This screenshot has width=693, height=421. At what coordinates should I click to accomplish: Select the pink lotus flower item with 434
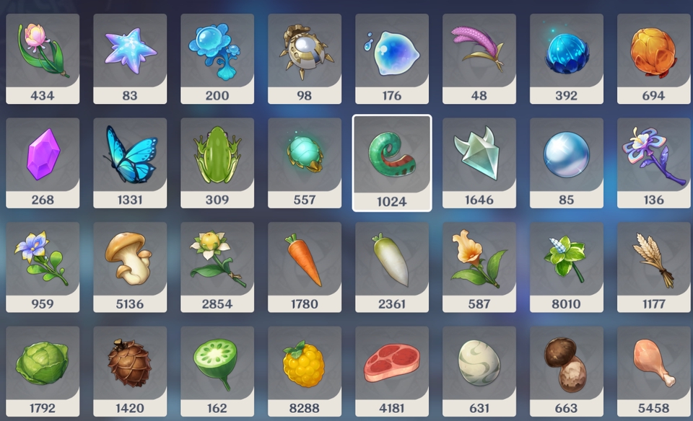tap(43, 58)
